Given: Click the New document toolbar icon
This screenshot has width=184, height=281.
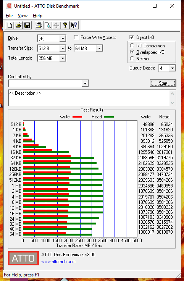Looking at the screenshot, I should coord(10,25).
